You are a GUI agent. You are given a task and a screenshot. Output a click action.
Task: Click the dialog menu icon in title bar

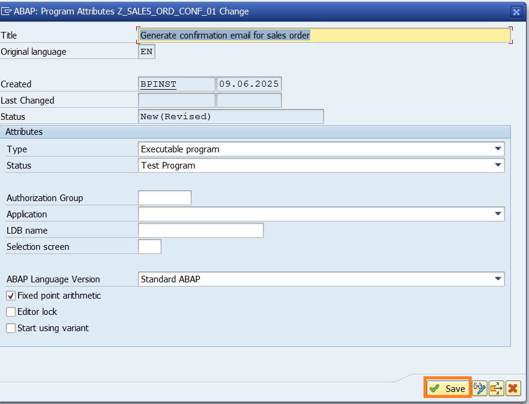(x=7, y=11)
